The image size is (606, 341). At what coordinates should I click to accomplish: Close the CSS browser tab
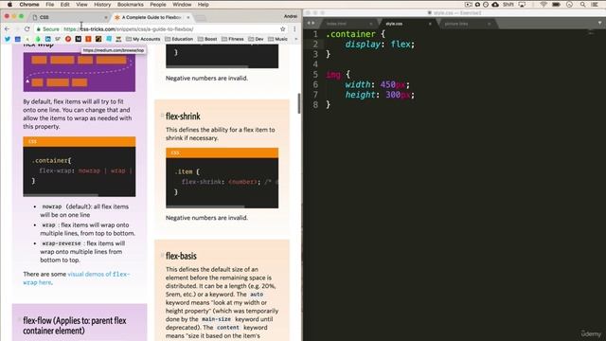click(x=106, y=17)
